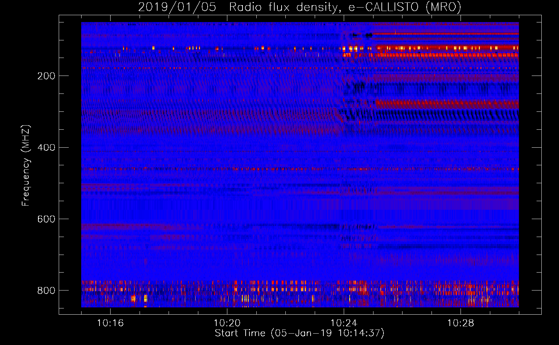Image resolution: width=559 pixels, height=345 pixels.
Task: Click the 800 frequency tick label
Action: tap(46, 290)
